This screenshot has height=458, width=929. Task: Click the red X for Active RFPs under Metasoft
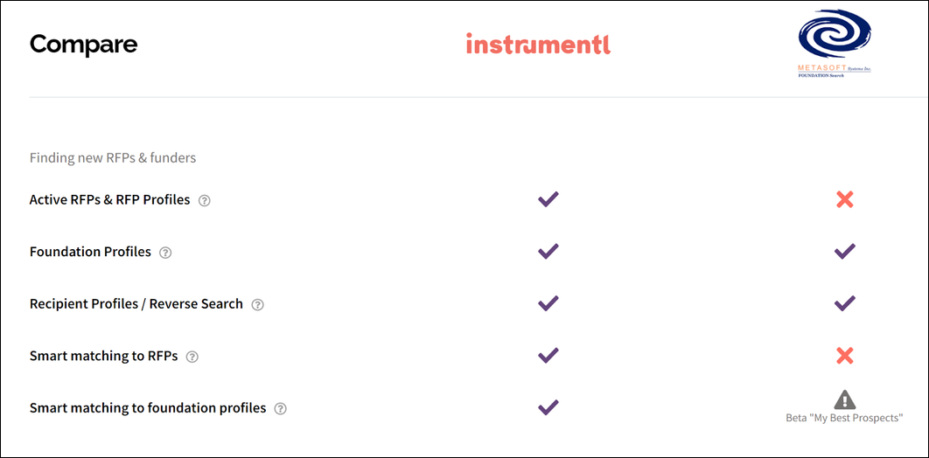844,199
